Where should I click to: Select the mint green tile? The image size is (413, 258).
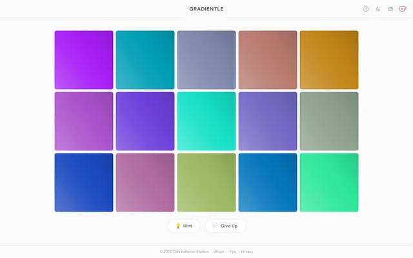(x=329, y=183)
